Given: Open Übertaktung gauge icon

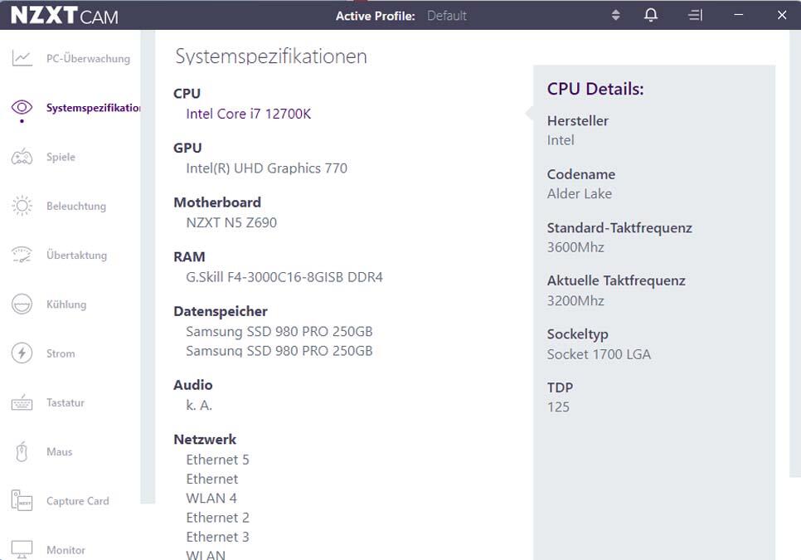Looking at the screenshot, I should (x=22, y=255).
